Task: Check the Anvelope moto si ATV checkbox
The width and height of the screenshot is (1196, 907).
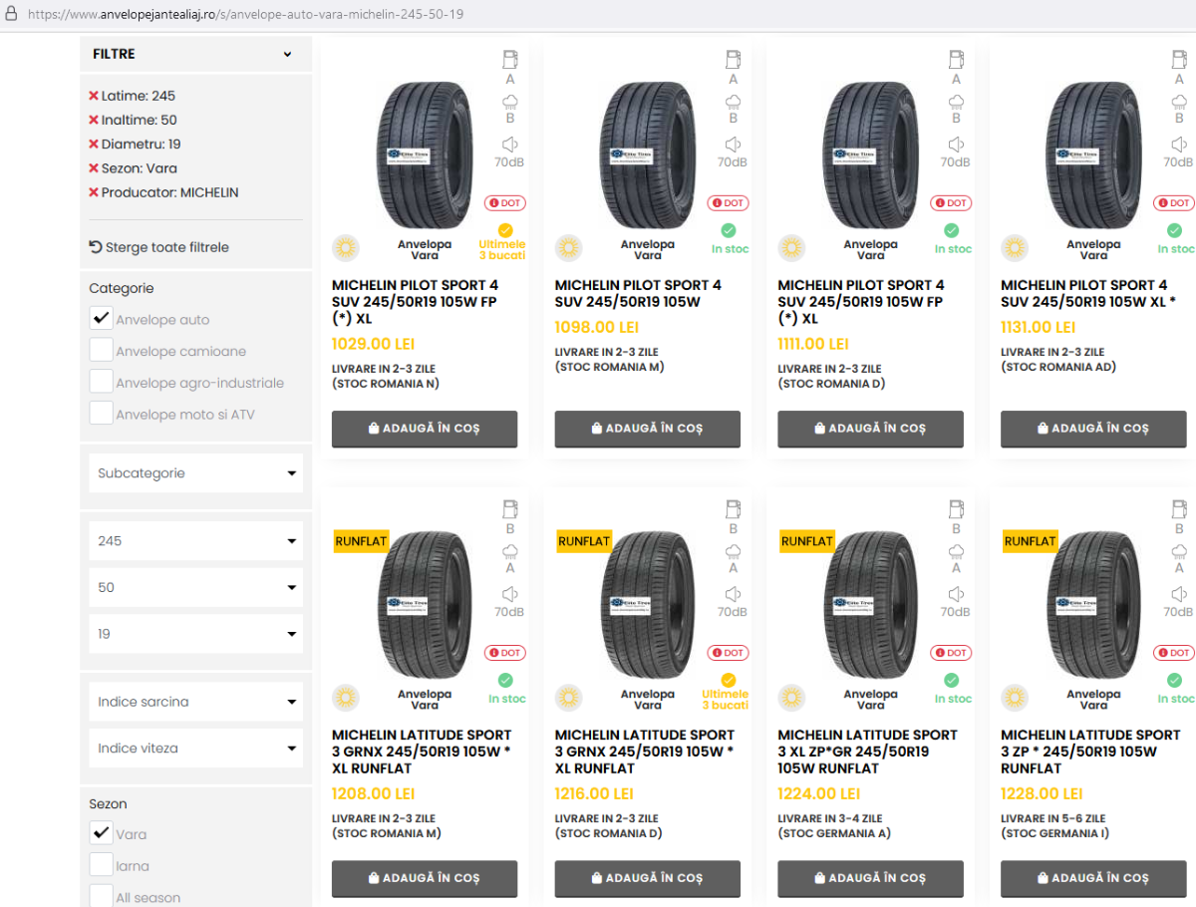Action: 101,414
